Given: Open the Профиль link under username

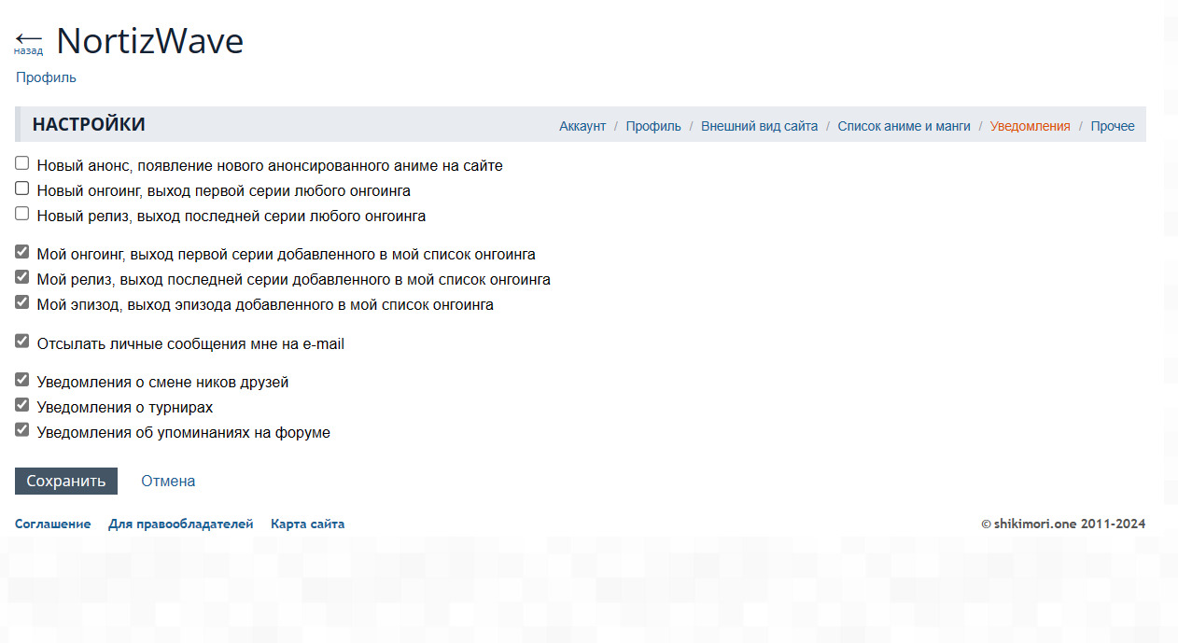Looking at the screenshot, I should pos(46,77).
